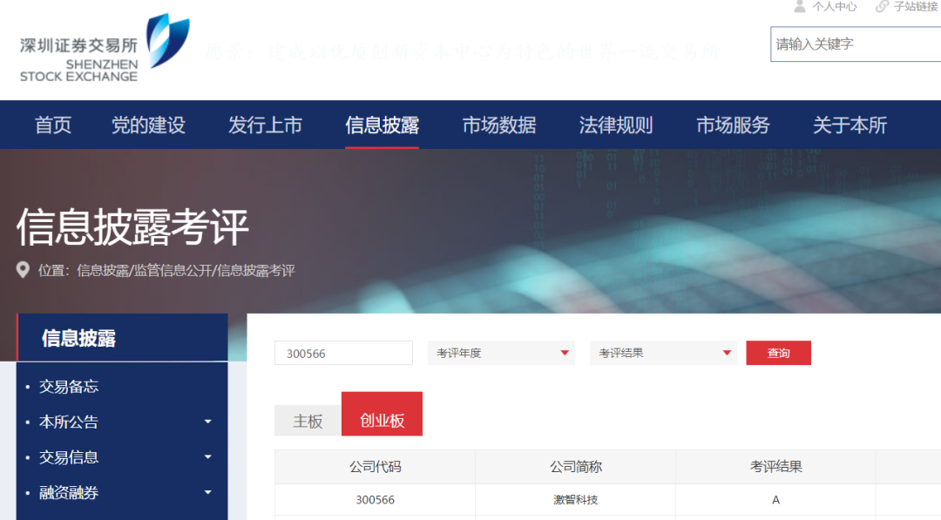This screenshot has width=941, height=520.
Task: Click the stock code field showing 300566
Action: tap(343, 353)
